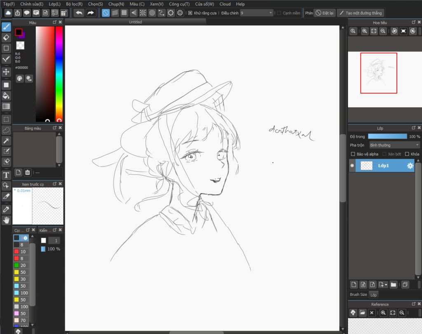The height and width of the screenshot is (334, 422).
Task: Delete color with Bảng màu trash icon
Action: coord(28,173)
